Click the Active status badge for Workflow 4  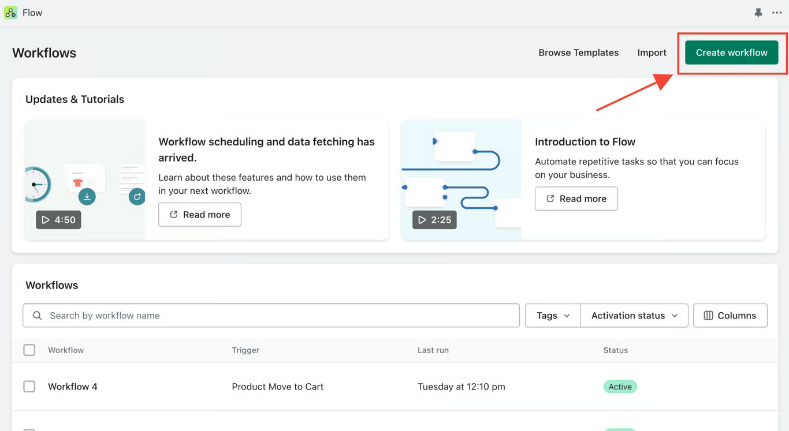coord(620,387)
